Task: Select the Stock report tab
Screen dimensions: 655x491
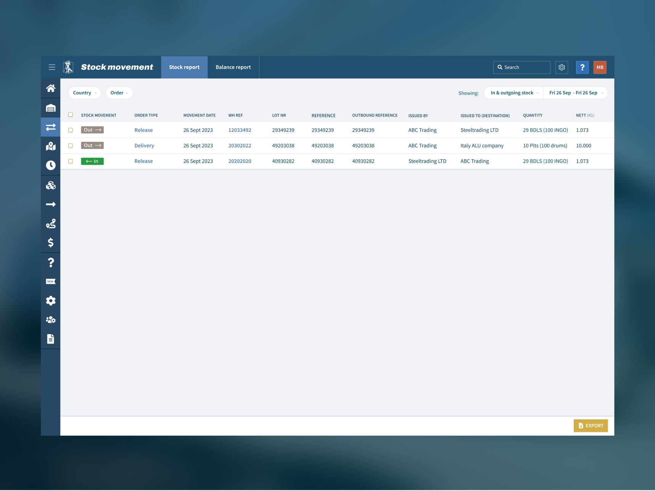Action: (184, 67)
